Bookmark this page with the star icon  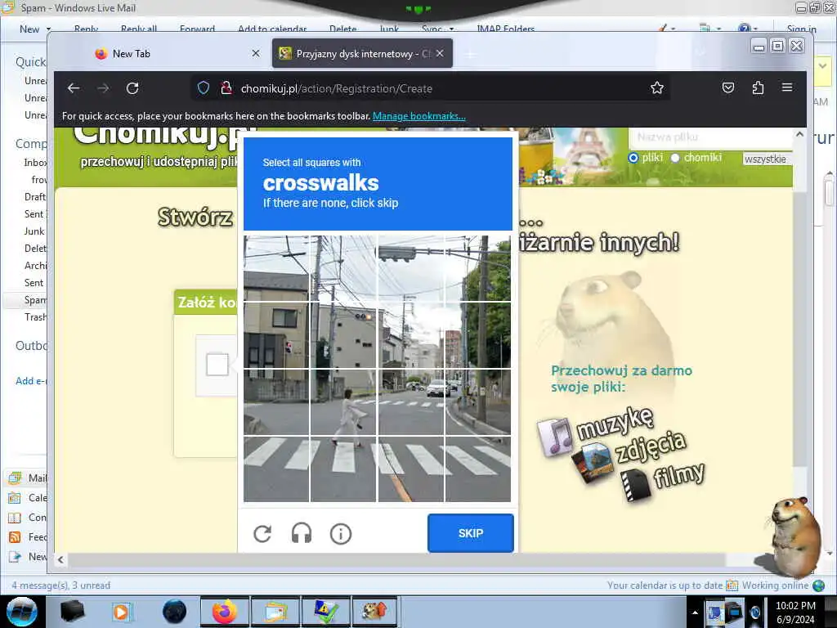click(657, 88)
